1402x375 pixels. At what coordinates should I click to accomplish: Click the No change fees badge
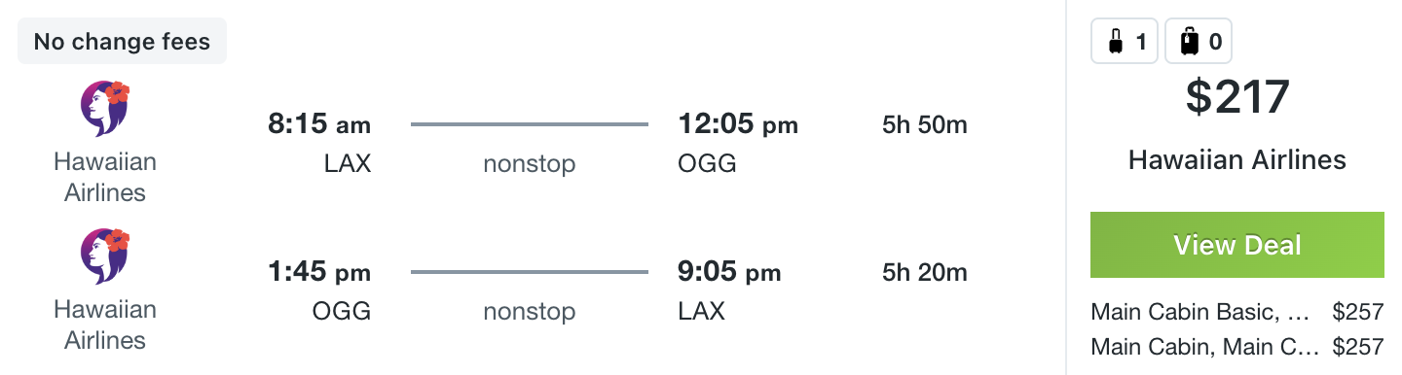point(123,41)
